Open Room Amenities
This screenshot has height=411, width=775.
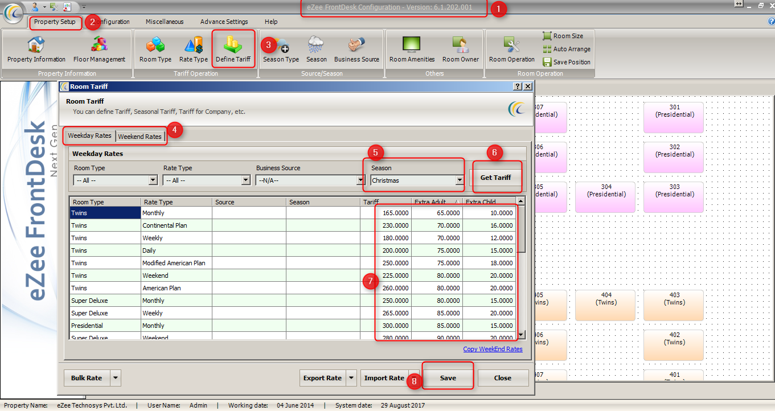pos(412,50)
